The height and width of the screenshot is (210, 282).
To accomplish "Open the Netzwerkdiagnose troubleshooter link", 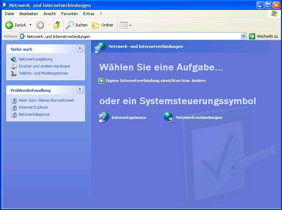I will (34, 114).
